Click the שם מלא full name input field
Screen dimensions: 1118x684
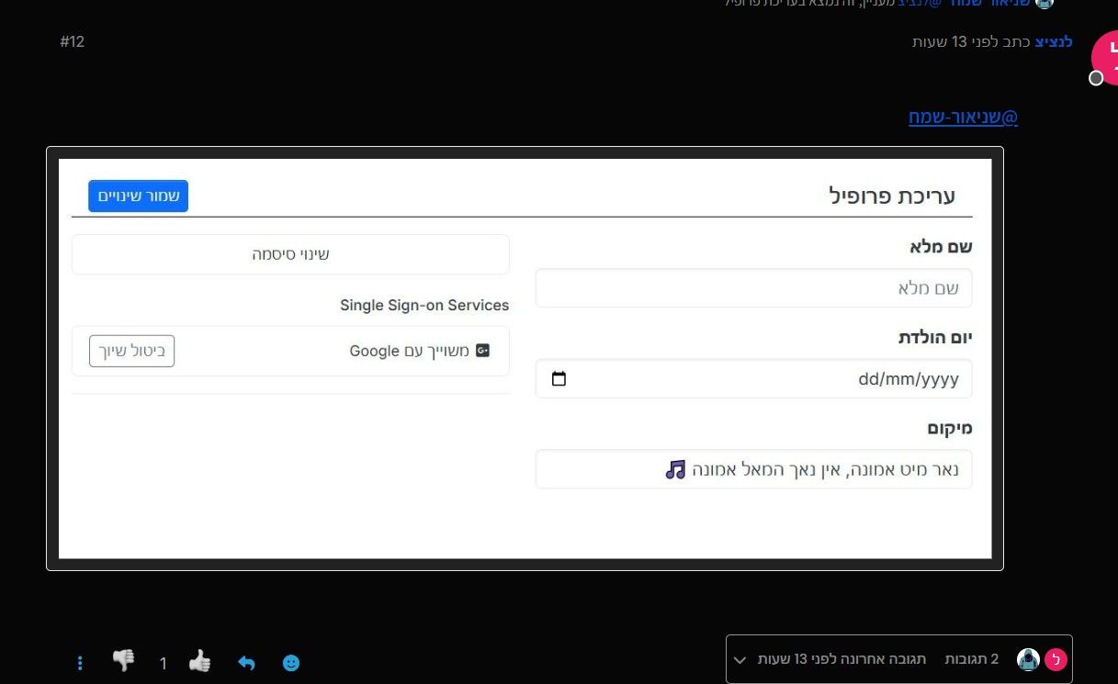pos(753,288)
